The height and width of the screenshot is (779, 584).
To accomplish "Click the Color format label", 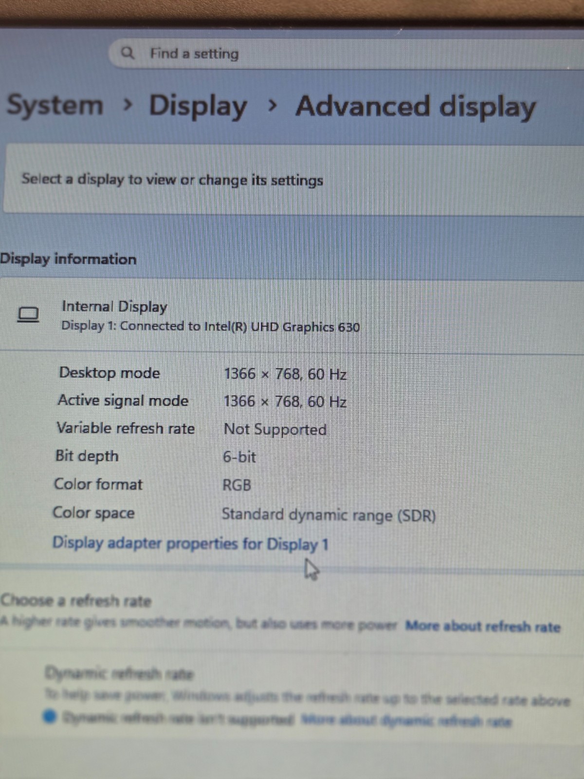I will (98, 484).
